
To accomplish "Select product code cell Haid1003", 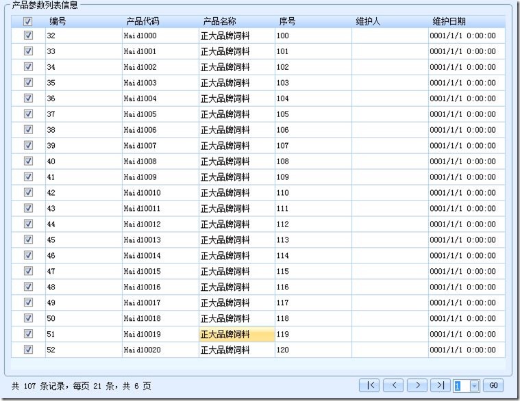I will tap(160, 82).
